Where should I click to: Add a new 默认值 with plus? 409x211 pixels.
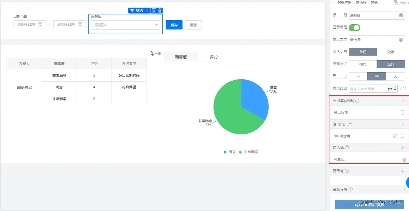[403, 148]
